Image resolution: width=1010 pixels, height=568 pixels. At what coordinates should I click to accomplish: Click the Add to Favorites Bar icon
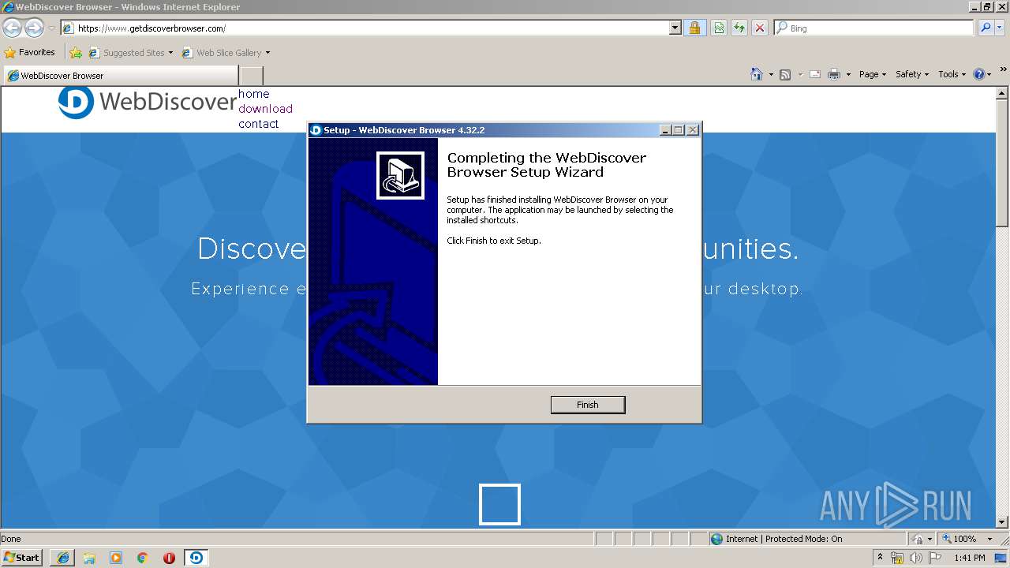point(76,53)
